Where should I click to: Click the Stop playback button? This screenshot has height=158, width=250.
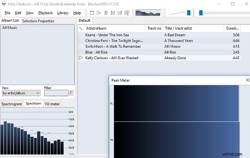tap(92, 13)
